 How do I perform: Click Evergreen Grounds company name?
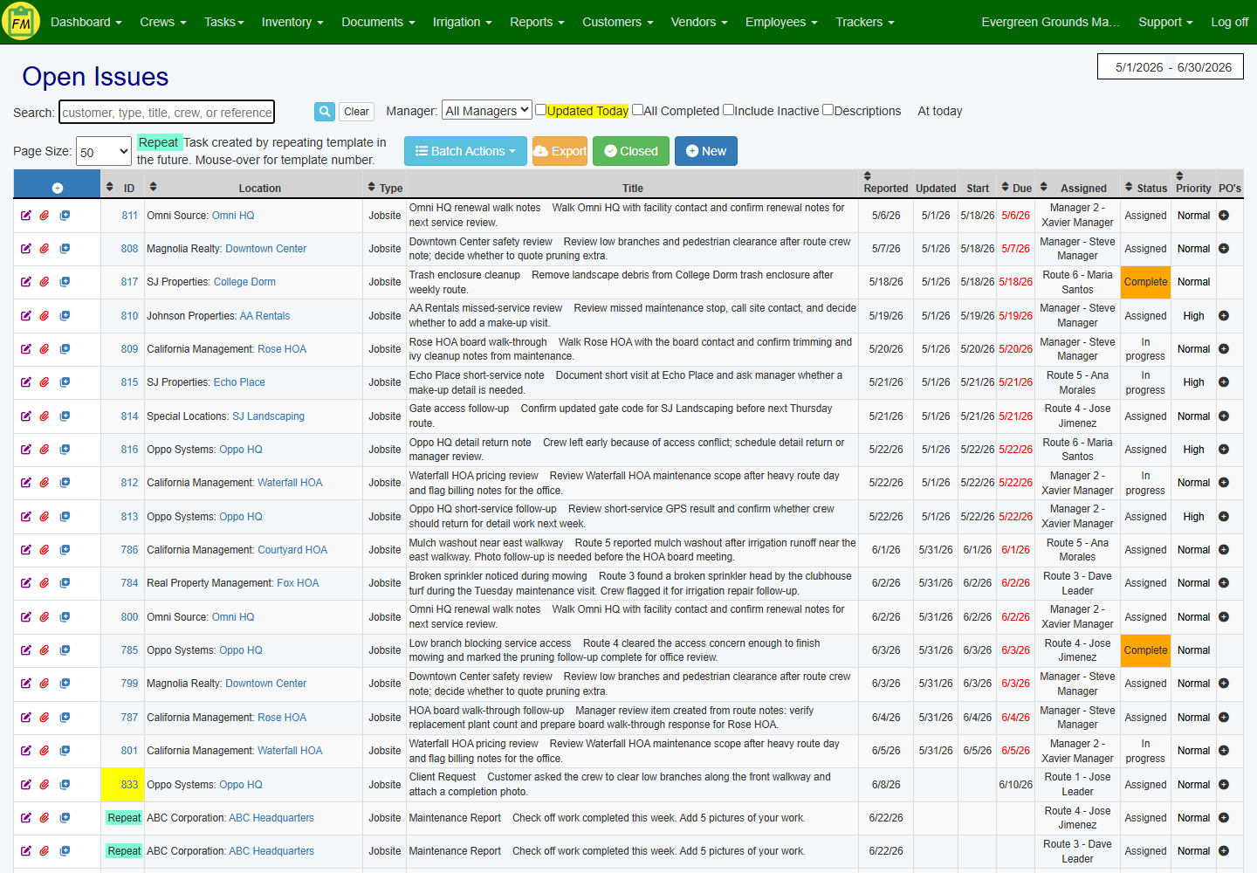pos(1050,22)
